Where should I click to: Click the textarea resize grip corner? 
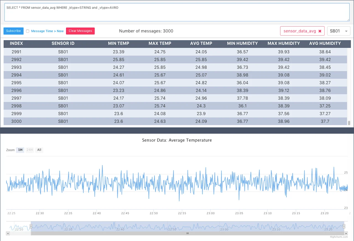[348, 20]
